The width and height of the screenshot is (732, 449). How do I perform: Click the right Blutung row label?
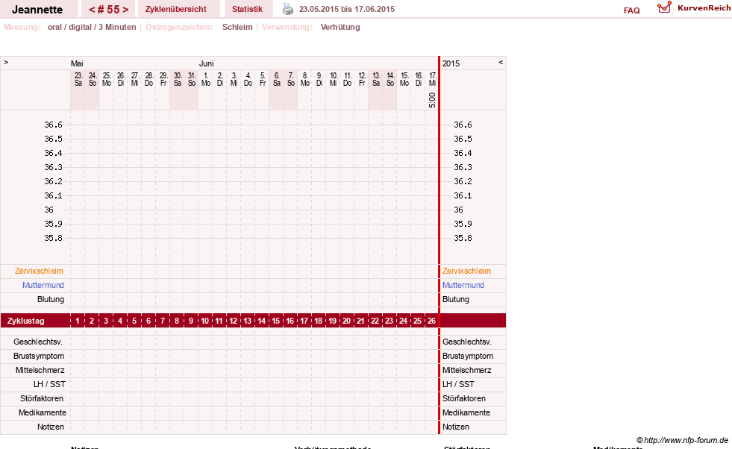point(456,299)
